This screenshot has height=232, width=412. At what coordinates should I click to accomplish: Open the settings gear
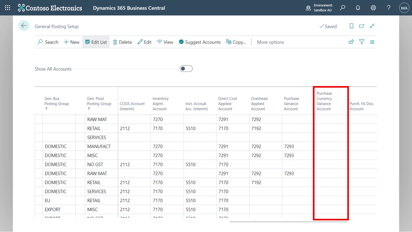click(373, 8)
